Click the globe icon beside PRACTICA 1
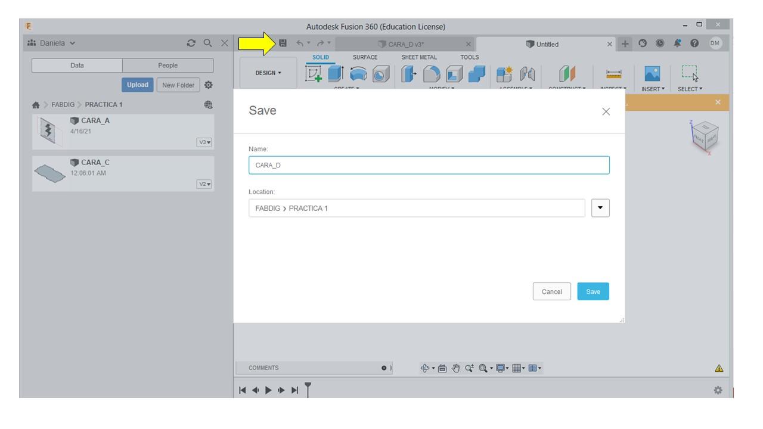This screenshot has width=763, height=429. (209, 104)
